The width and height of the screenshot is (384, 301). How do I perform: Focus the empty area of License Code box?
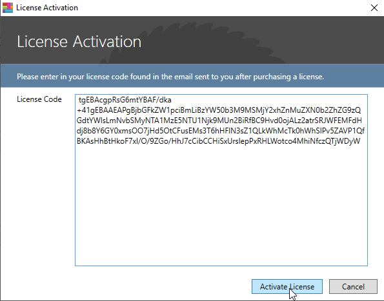tap(221, 206)
